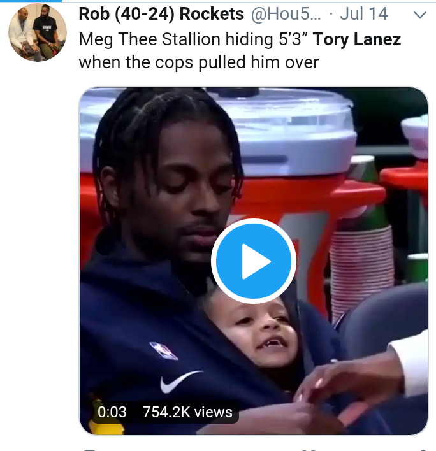
Task: Click the 754.2K views label
Action: (x=187, y=412)
